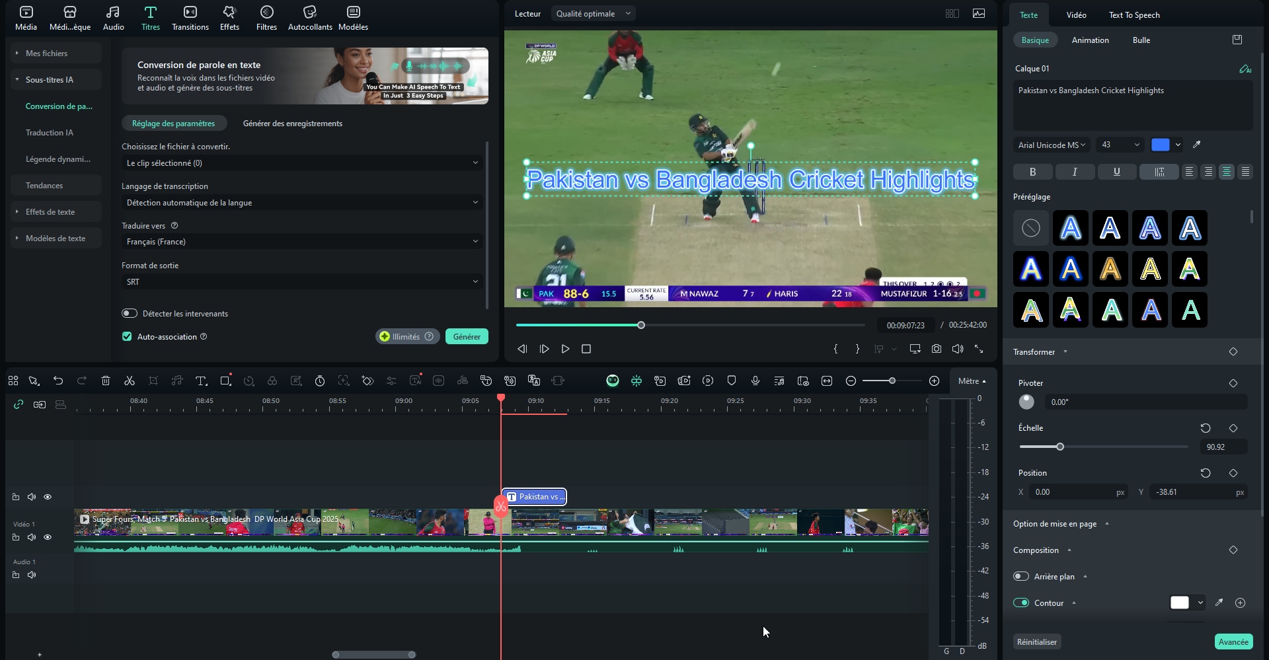Enable Détecter les intervenants

point(128,314)
